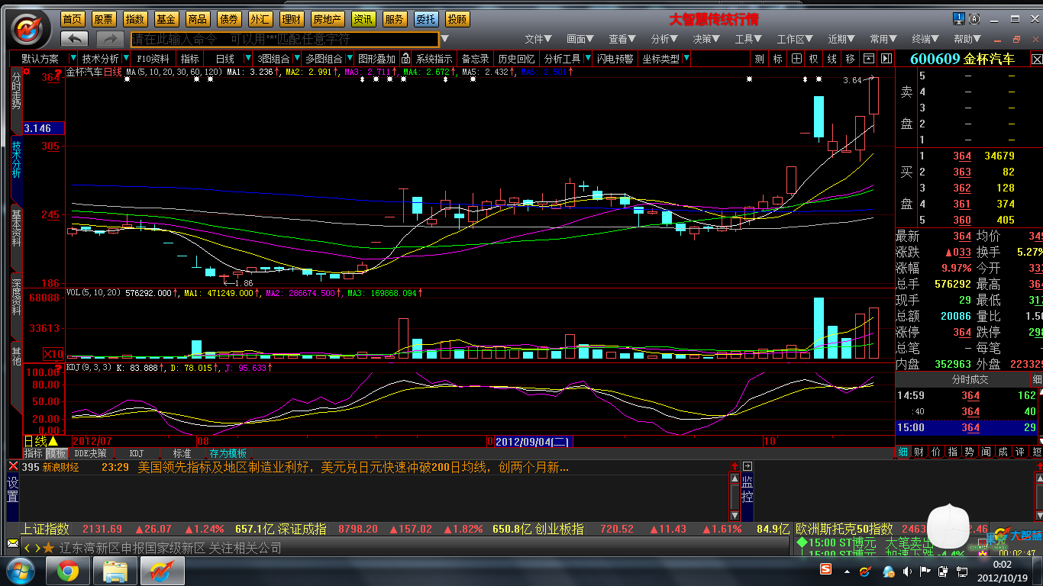The height and width of the screenshot is (586, 1043).
Task: Click the previous news arrow icon
Action: (x=27, y=548)
